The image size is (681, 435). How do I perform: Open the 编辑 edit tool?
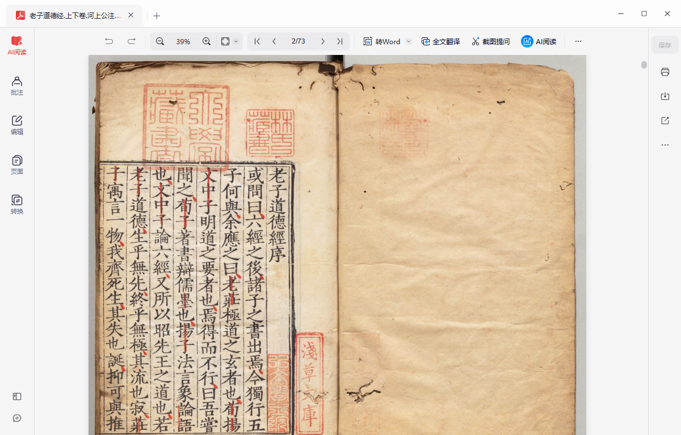click(17, 125)
